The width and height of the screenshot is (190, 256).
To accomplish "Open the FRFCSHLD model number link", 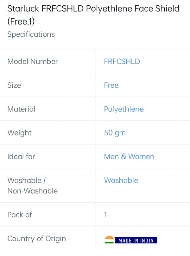I will (122, 62).
